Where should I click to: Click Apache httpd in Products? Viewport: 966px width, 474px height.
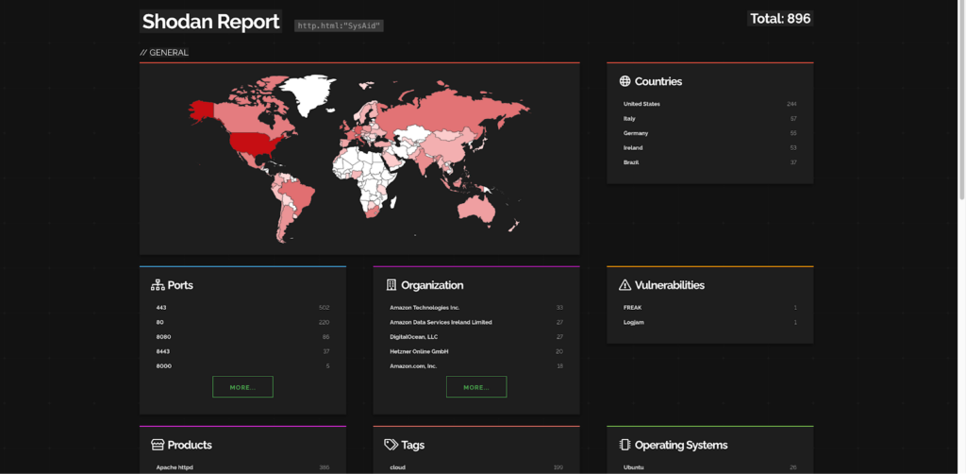pyautogui.click(x=175, y=467)
